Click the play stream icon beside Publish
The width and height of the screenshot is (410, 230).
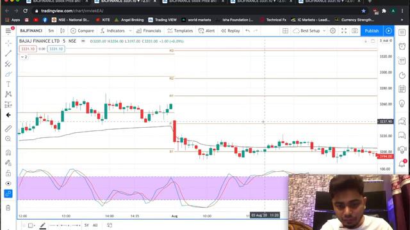389,31
